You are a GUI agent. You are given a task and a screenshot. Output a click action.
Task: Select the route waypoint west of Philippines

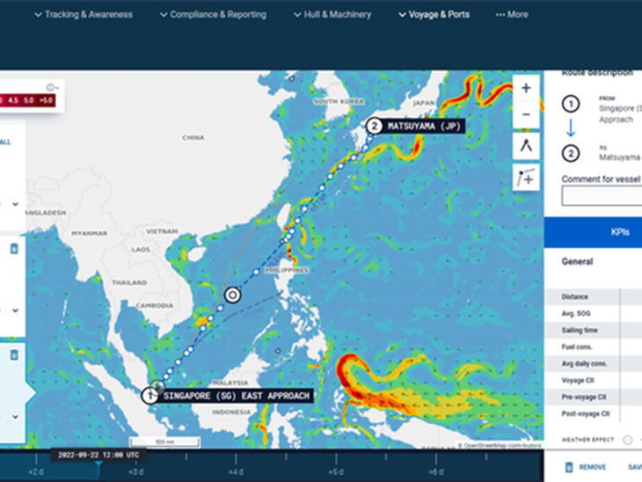[x=256, y=272]
